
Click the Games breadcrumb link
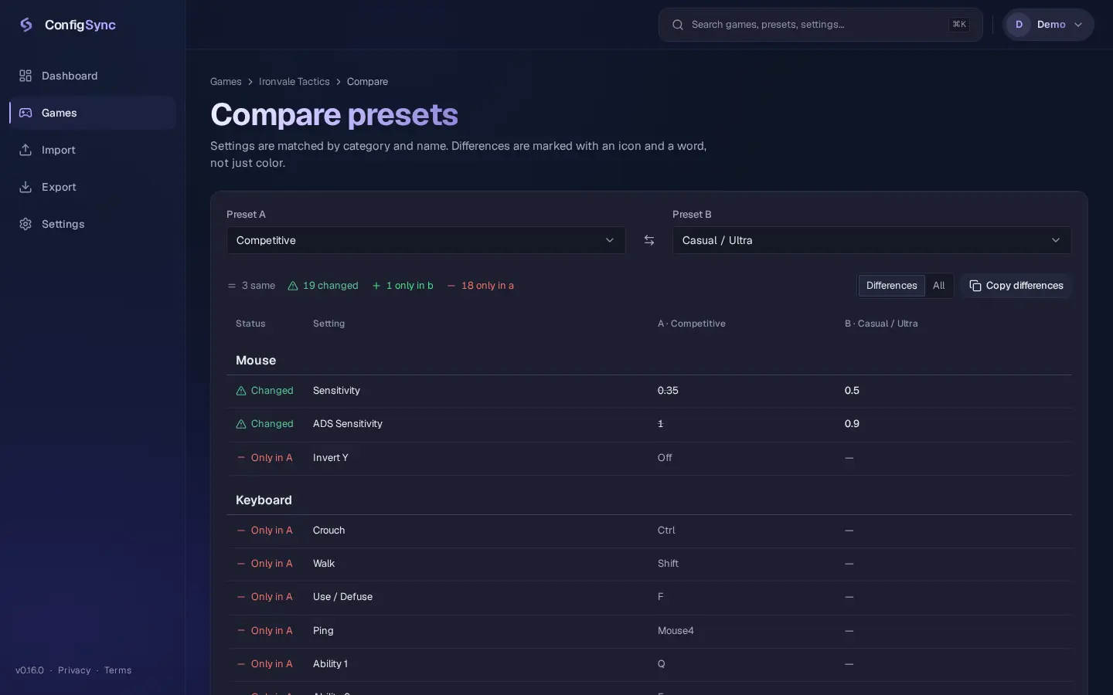[226, 82]
